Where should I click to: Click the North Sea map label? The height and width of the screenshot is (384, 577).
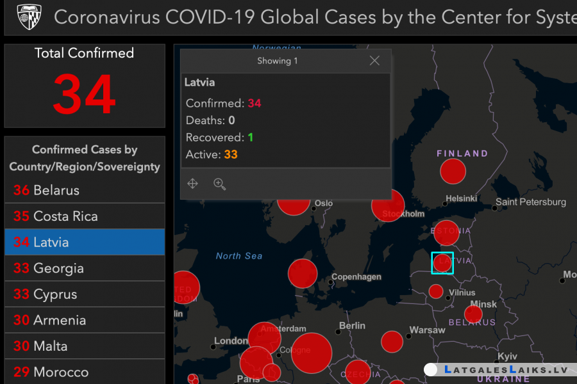tap(239, 256)
